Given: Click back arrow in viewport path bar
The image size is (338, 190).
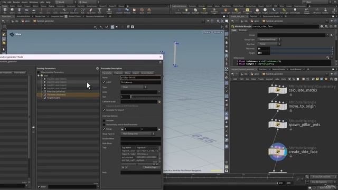Looking at the screenshot, I should (3, 21).
